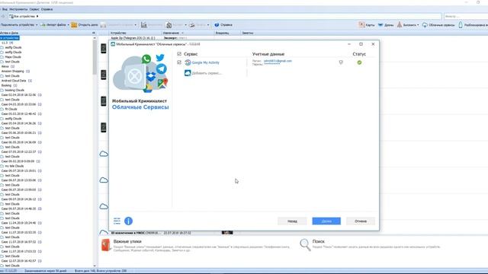Expand the Биллинги dropdown arrow
This screenshot has height=274, width=488.
point(418,25)
